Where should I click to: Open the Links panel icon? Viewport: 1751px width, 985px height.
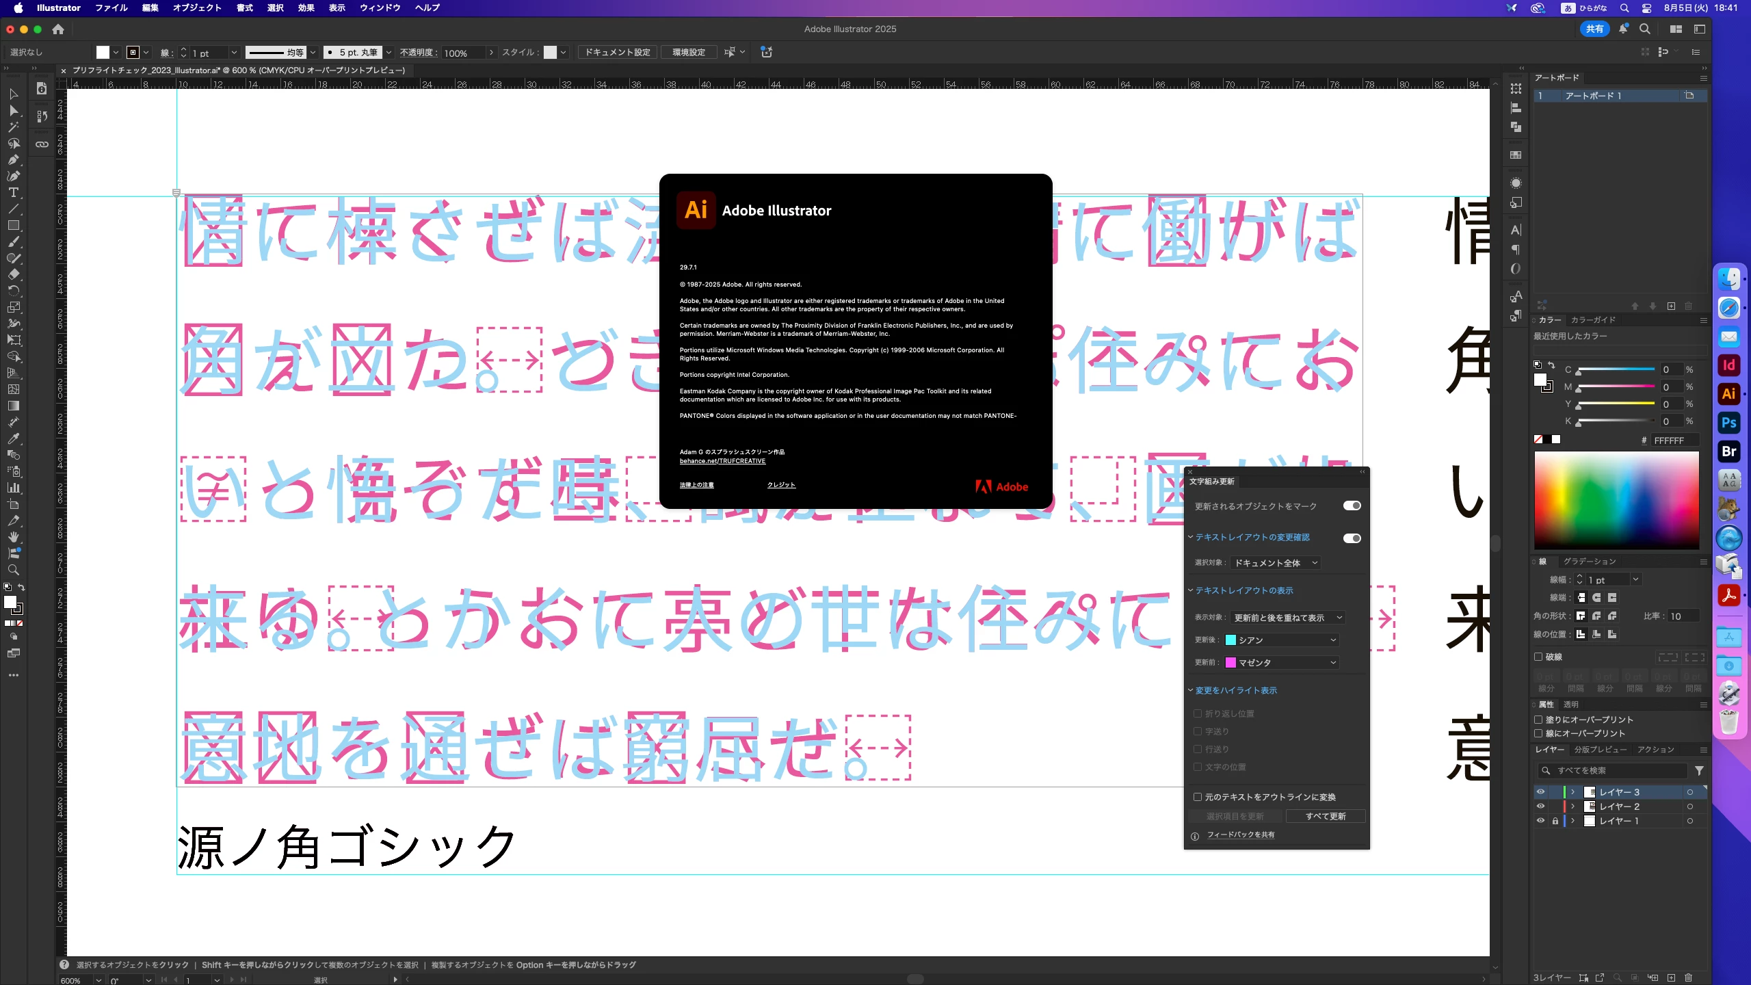pos(42,144)
